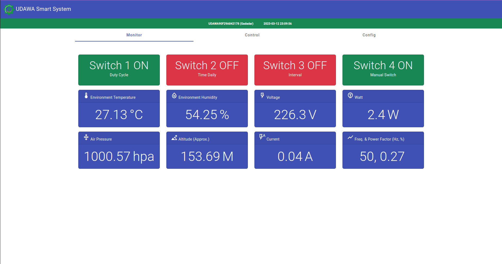Screen dimensions: 502x264
Task: Click the Altitude mountain icon
Action: pyautogui.click(x=174, y=138)
